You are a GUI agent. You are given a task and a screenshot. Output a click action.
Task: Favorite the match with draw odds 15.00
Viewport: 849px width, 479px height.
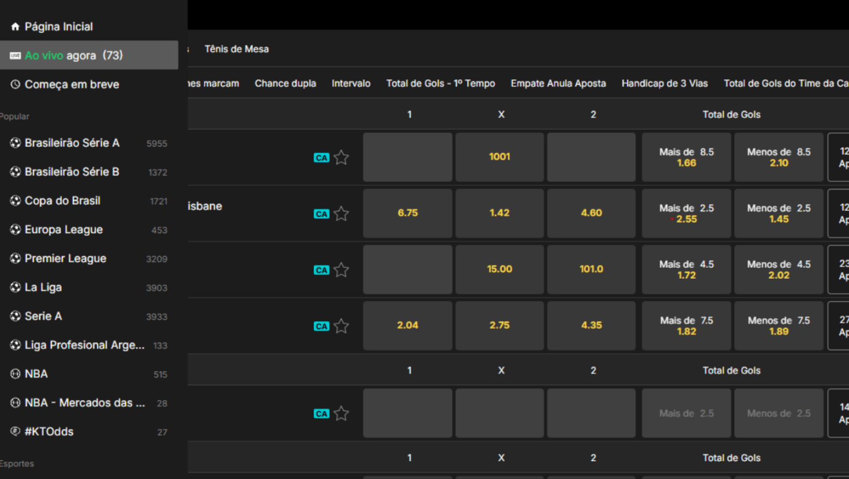tap(341, 269)
